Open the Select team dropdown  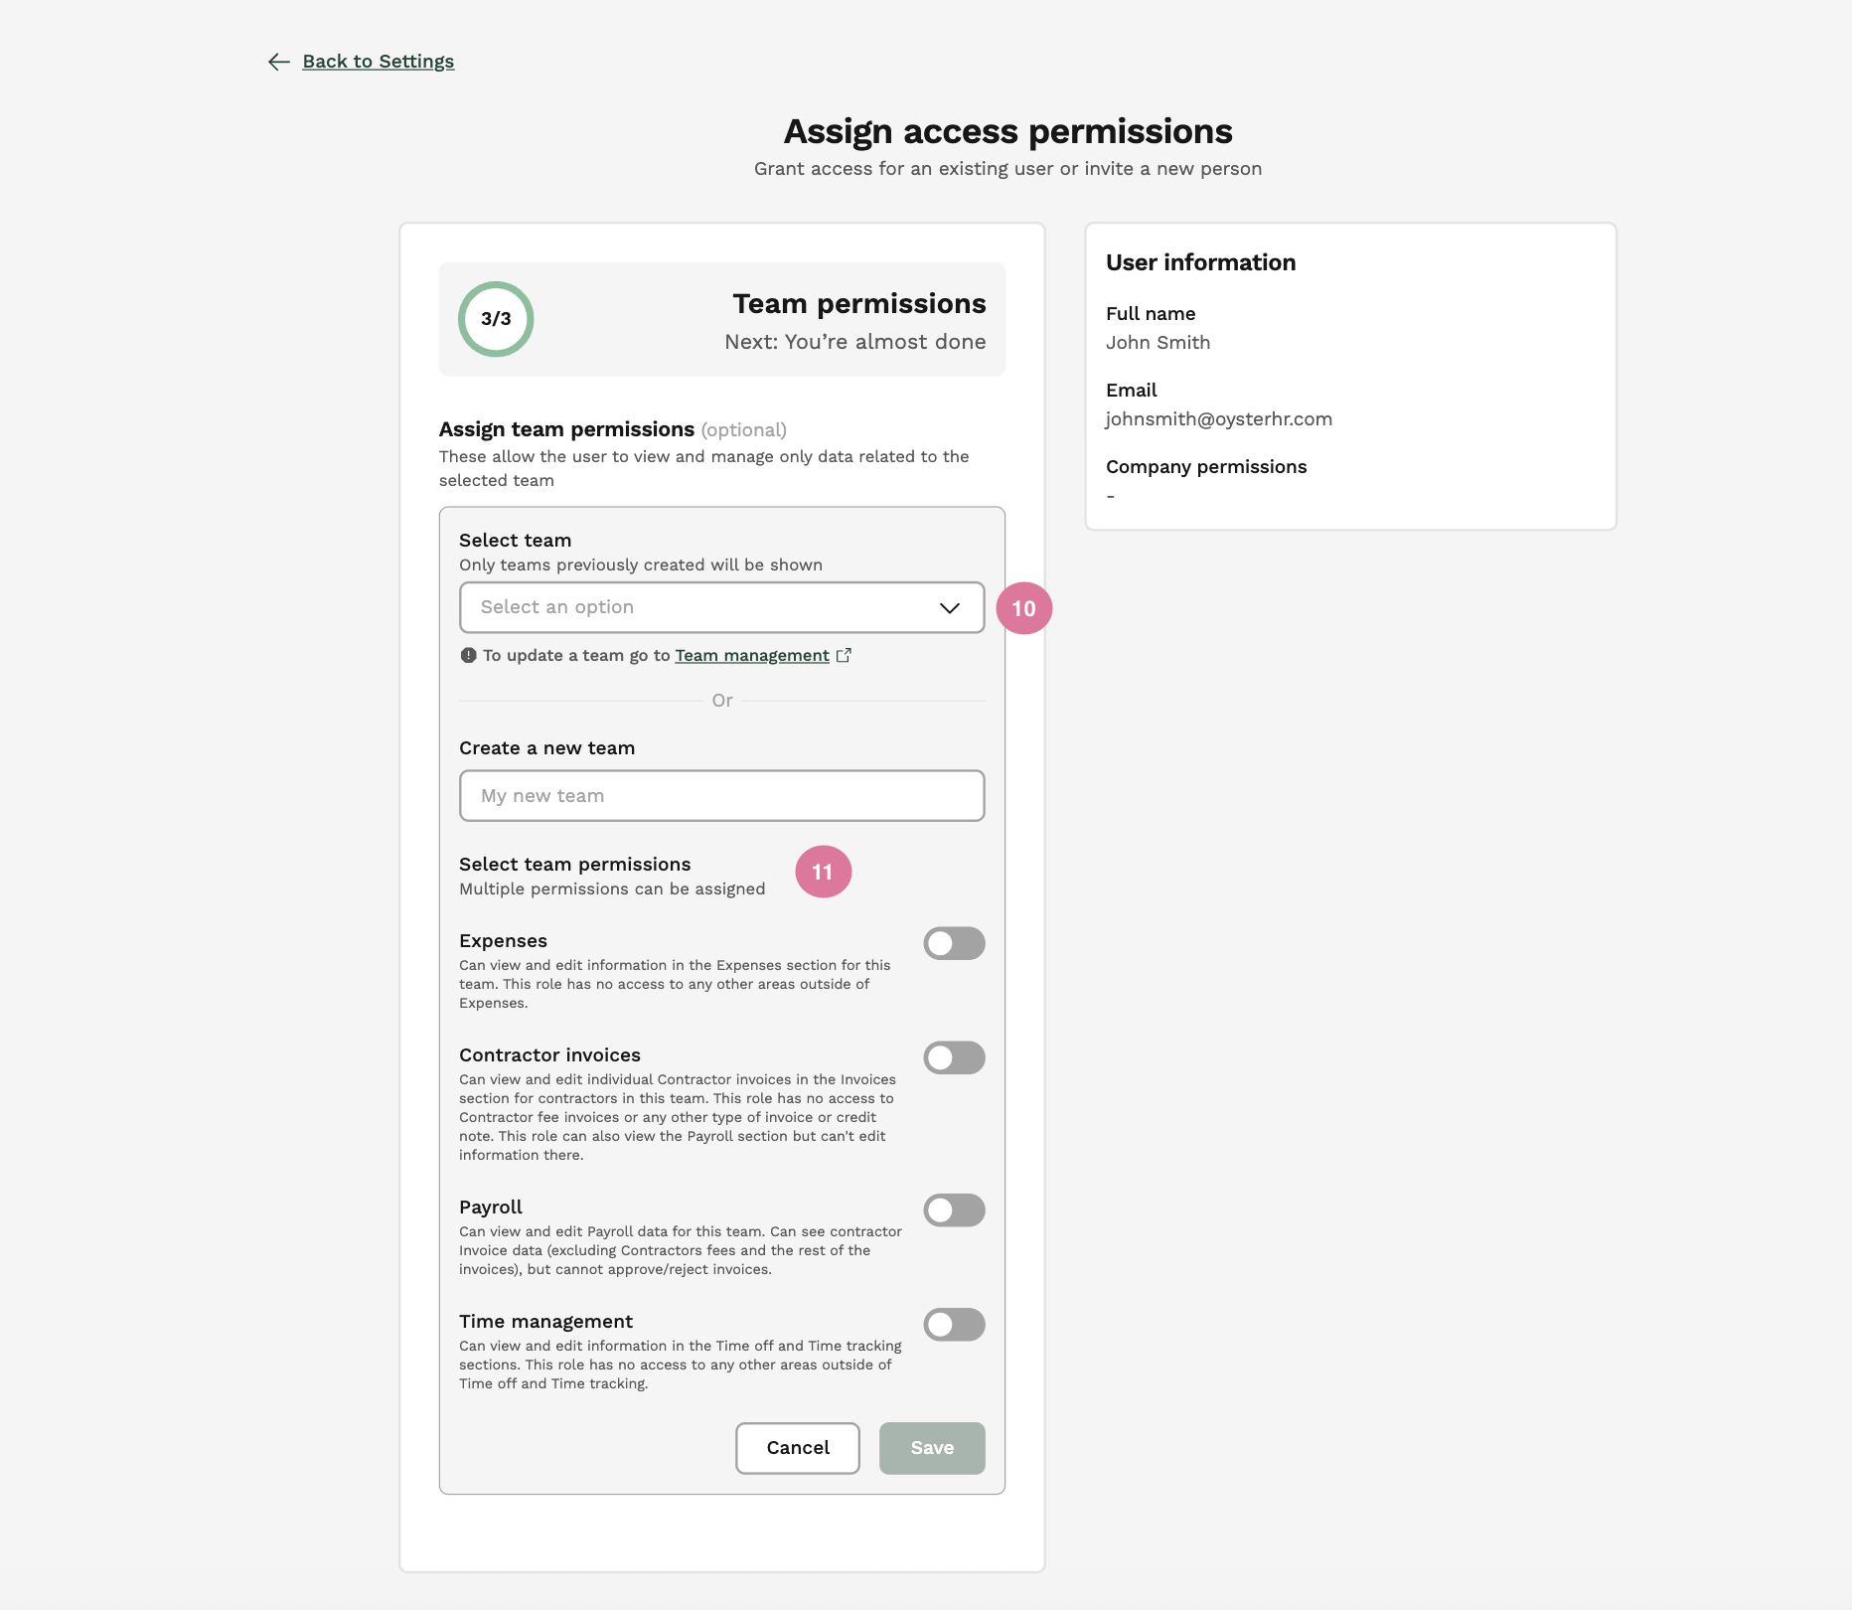point(721,607)
